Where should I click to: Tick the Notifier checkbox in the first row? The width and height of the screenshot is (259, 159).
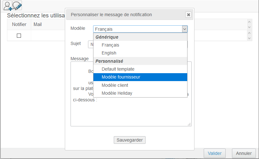click(x=19, y=36)
